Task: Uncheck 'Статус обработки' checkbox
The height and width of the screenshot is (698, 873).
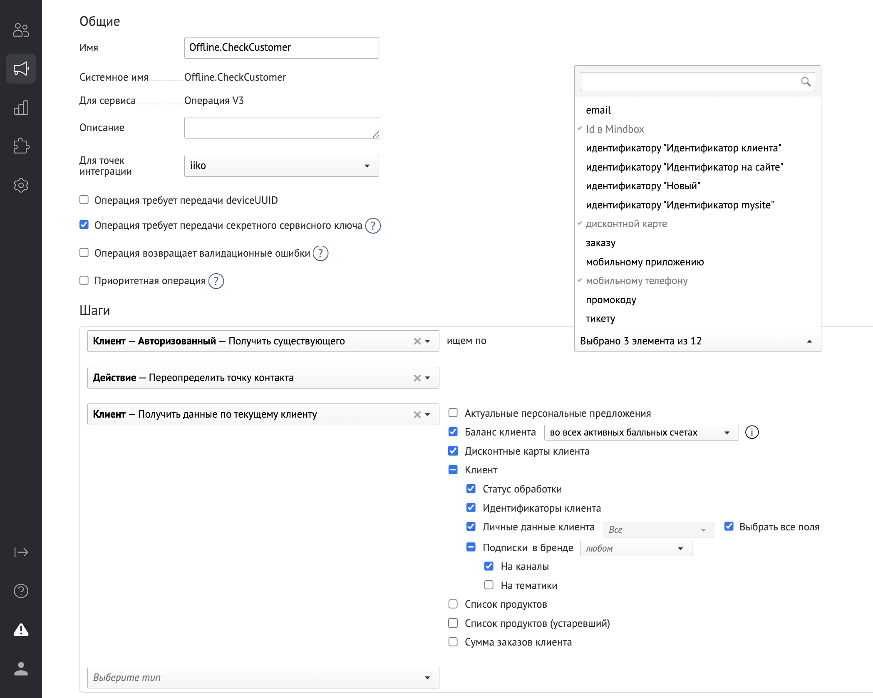Action: pos(471,489)
